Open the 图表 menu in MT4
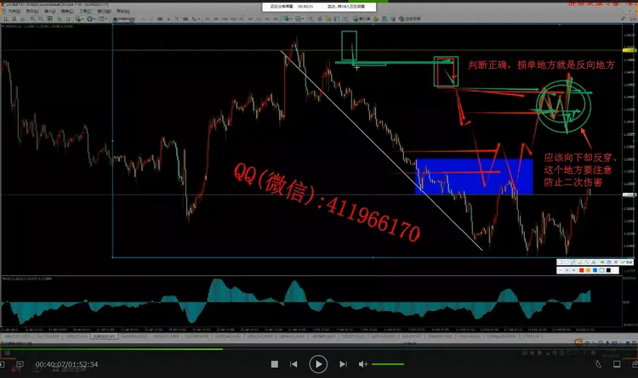Image resolution: width=638 pixels, height=378 pixels. pos(67,11)
